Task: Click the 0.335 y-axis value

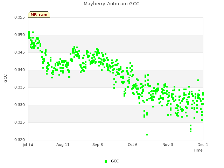Action: [20, 87]
